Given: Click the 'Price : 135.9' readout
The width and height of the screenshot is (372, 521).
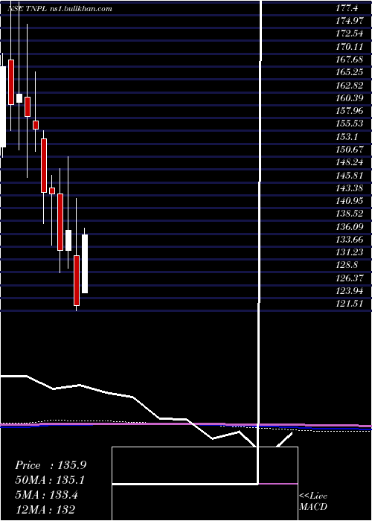Looking at the screenshot, I should tap(51, 465).
